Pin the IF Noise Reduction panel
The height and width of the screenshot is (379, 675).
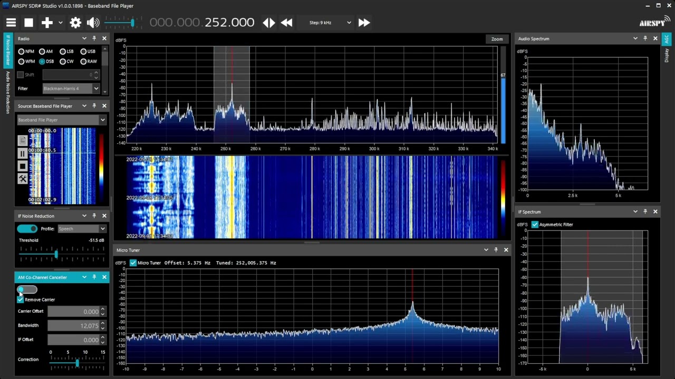94,216
